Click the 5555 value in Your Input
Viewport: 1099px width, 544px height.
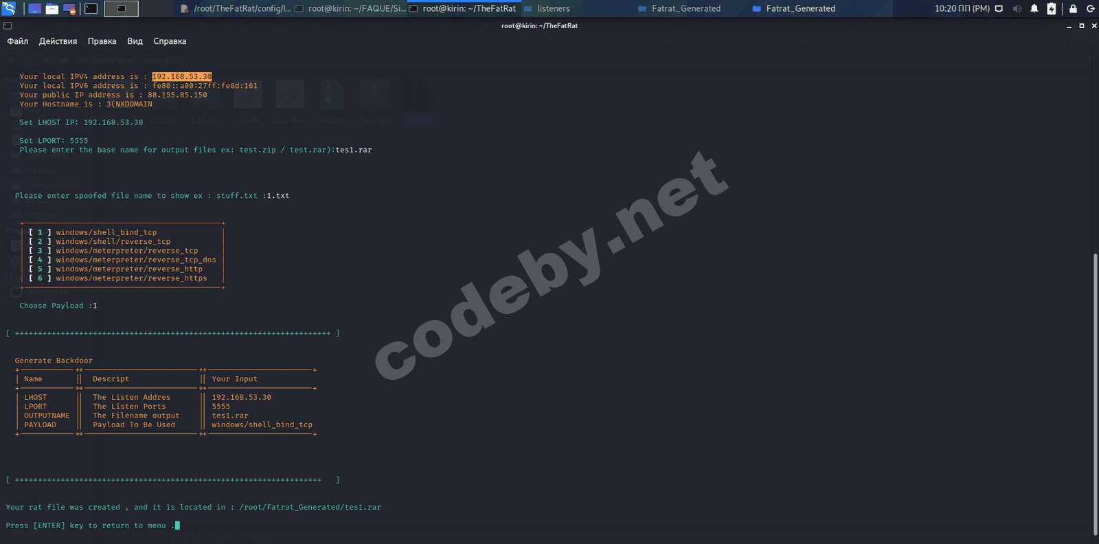coord(220,407)
